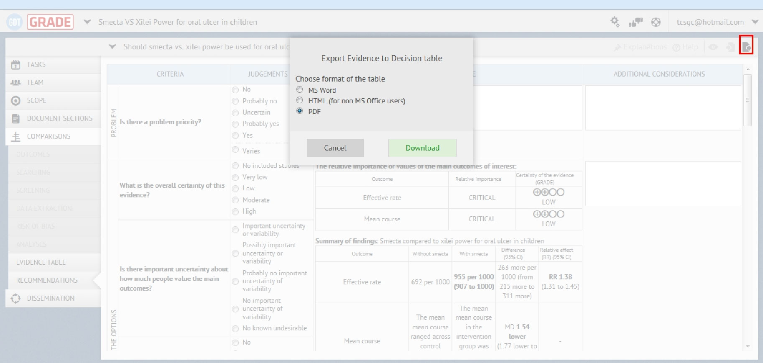Image resolution: width=763 pixels, height=363 pixels.
Task: Open COMPARISONS in sidebar
Action: click(53, 136)
